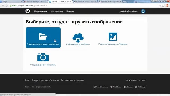Switch to the Google browser tab
Image resolution: width=170 pixels, height=96 pixels.
click(11, 2)
